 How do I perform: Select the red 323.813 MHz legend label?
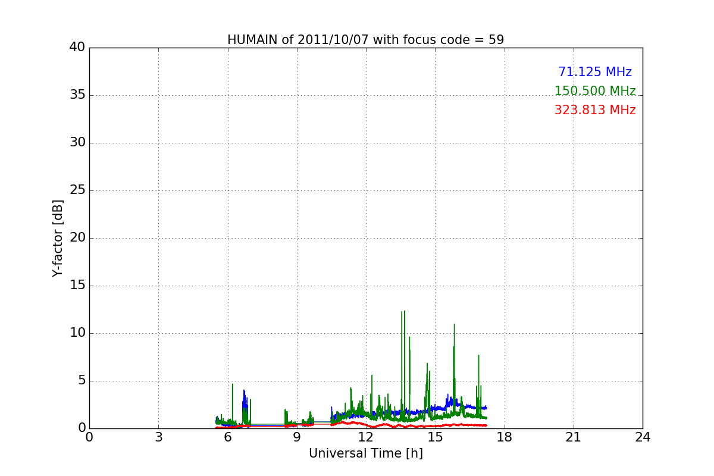tap(595, 110)
